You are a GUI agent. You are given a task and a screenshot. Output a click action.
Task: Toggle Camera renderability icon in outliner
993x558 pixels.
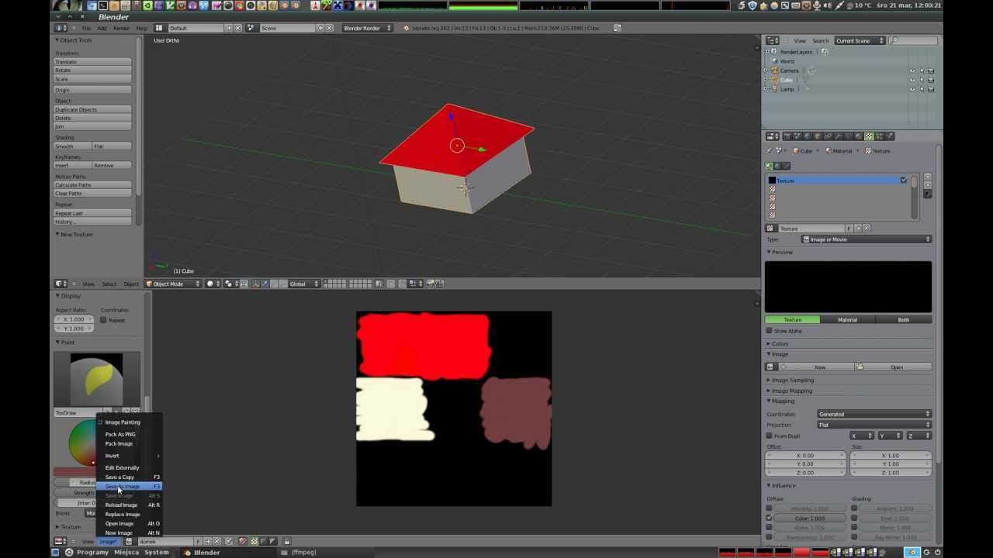tap(931, 71)
